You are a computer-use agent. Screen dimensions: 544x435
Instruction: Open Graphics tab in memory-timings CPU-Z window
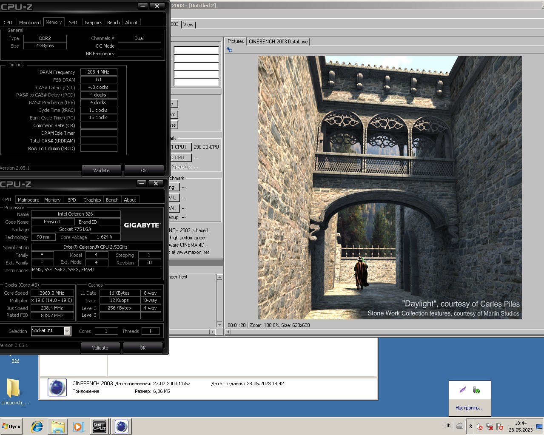[x=94, y=23]
